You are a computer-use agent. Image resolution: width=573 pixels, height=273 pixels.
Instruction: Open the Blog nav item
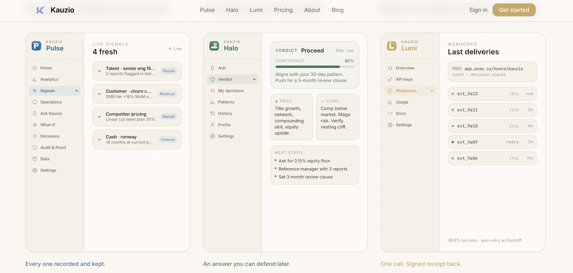point(337,10)
